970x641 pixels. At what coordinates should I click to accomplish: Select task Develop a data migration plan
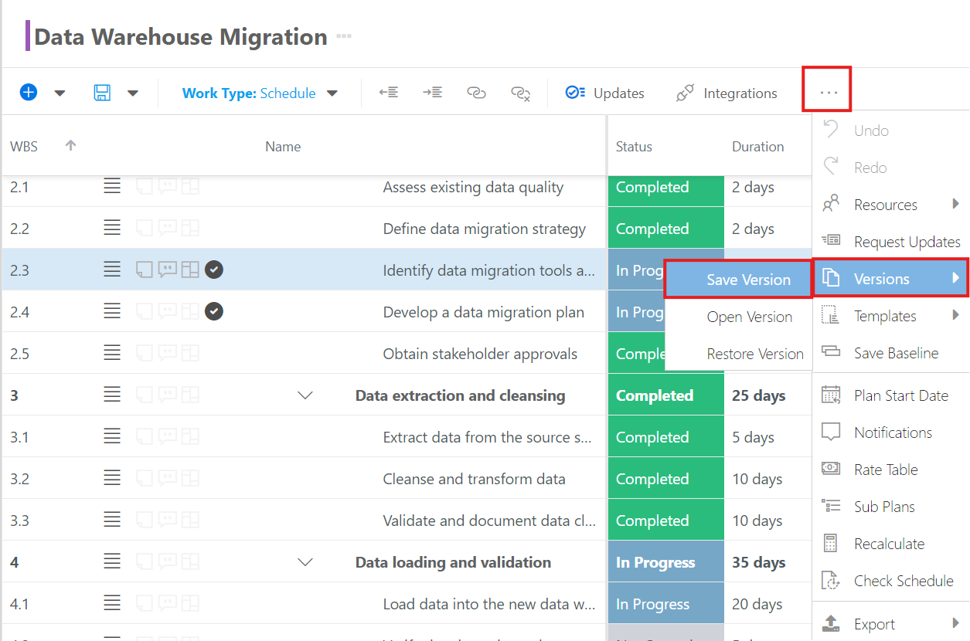click(x=484, y=312)
